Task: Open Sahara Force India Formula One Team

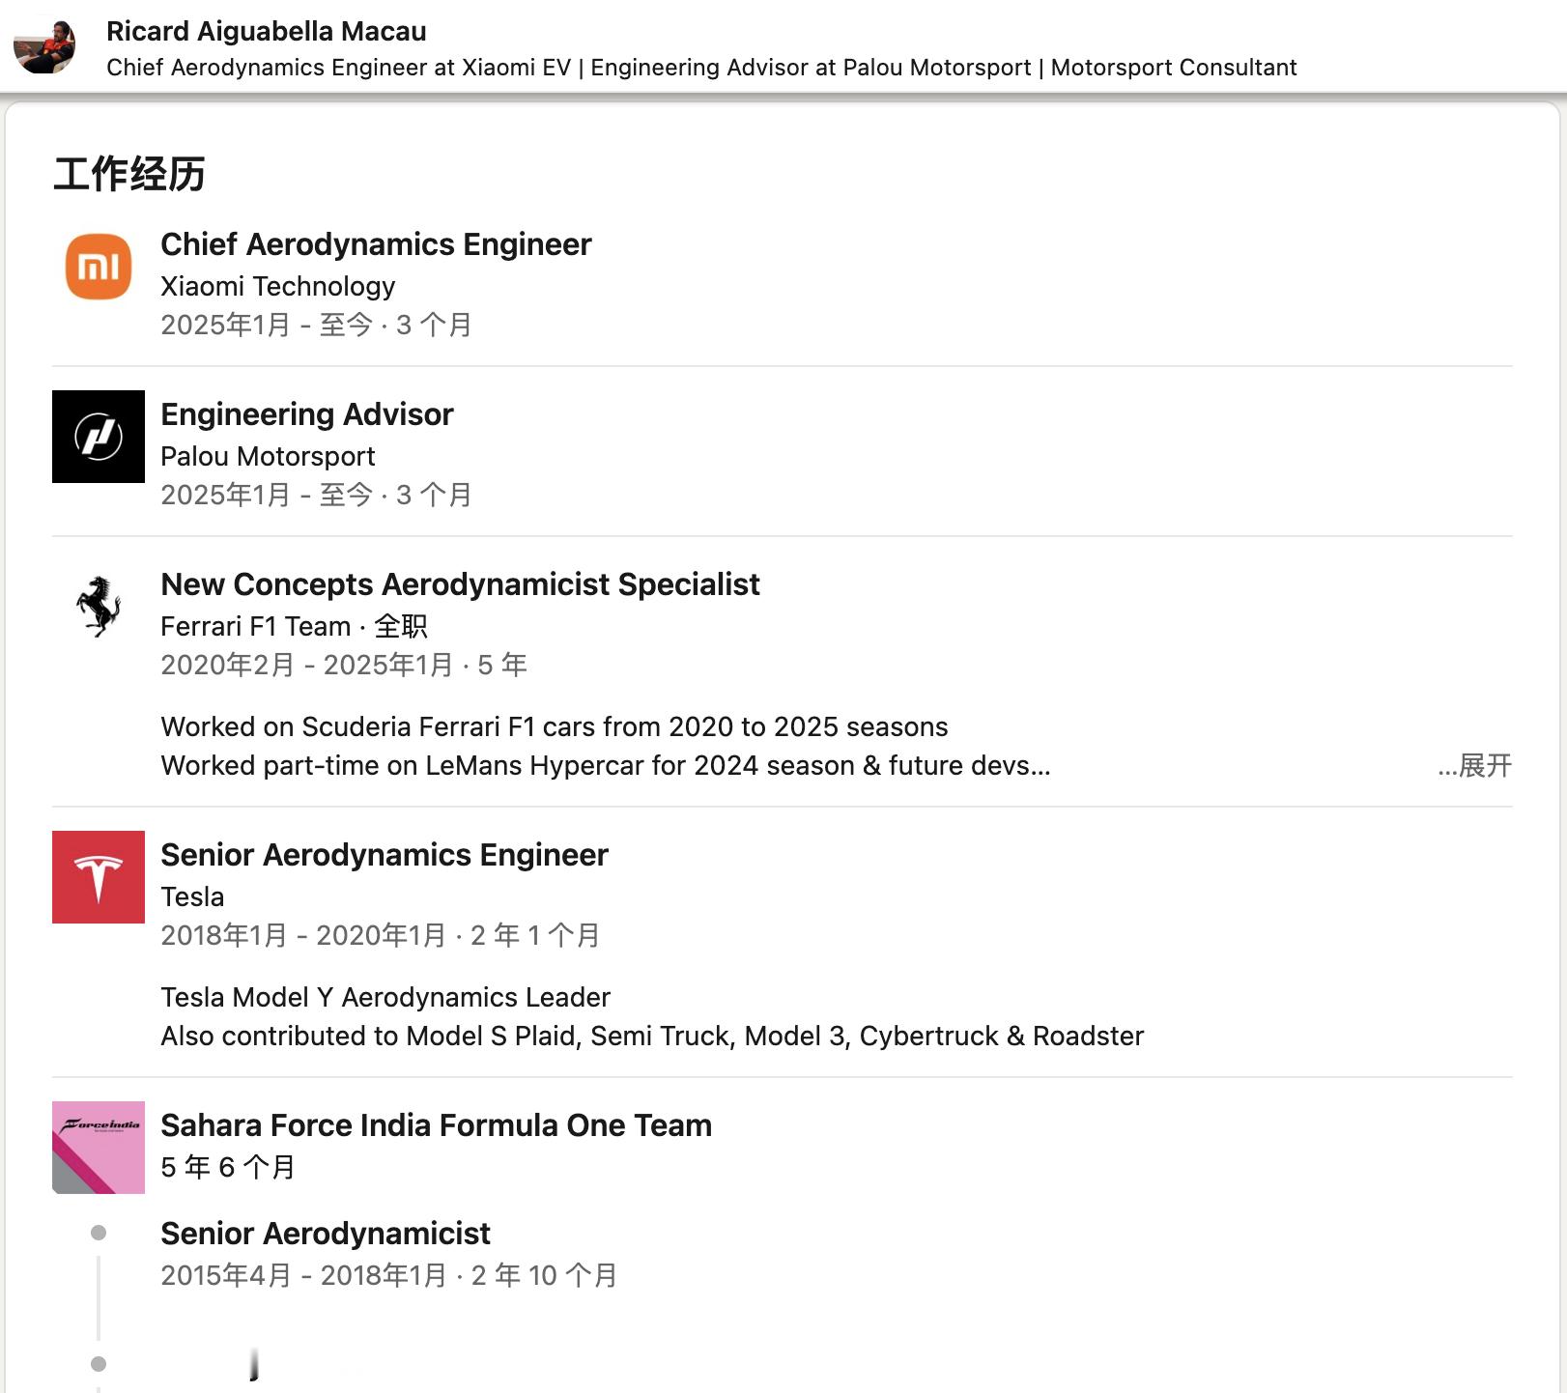Action: click(436, 1125)
